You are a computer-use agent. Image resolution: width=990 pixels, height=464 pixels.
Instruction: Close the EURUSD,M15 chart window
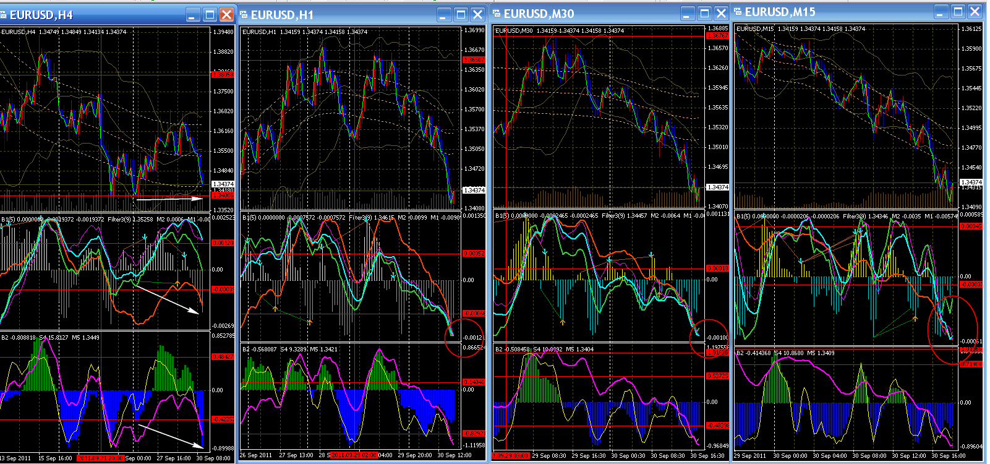click(975, 12)
